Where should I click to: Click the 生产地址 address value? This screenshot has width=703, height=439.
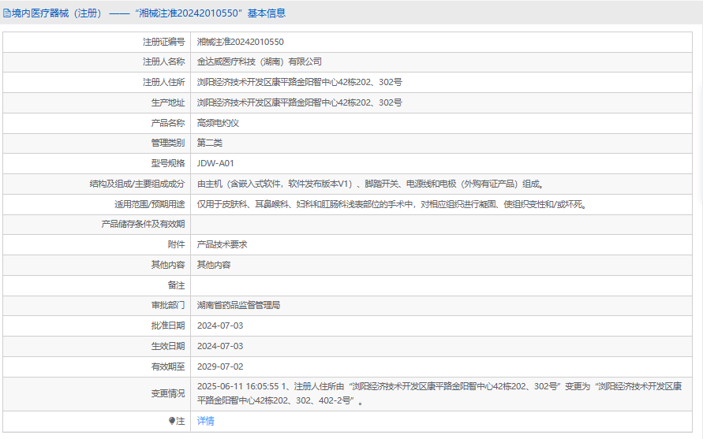(300, 102)
